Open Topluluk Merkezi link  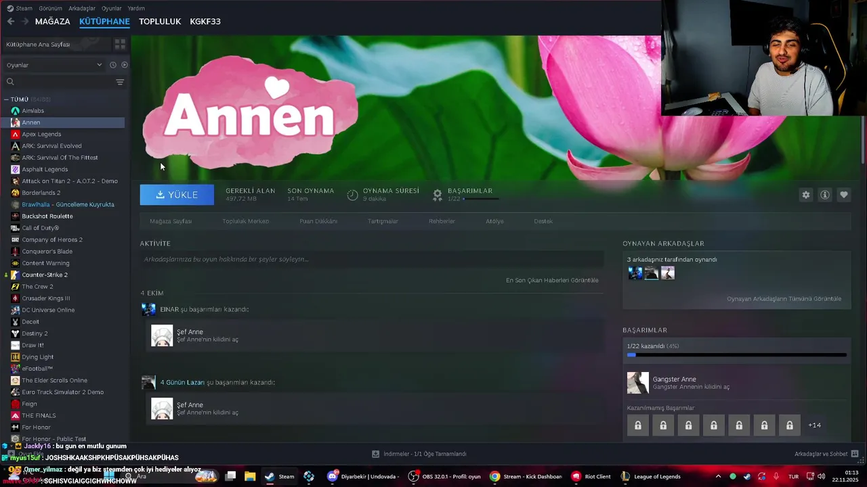pos(246,221)
